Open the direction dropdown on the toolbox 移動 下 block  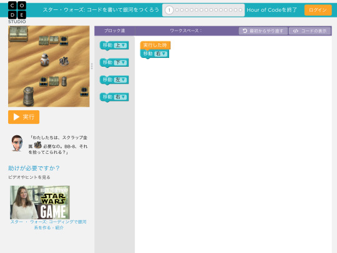[120, 62]
